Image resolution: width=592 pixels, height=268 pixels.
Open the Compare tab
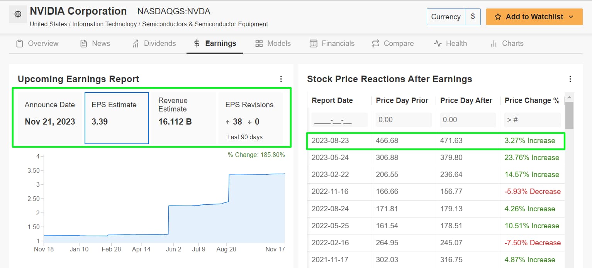click(392, 44)
